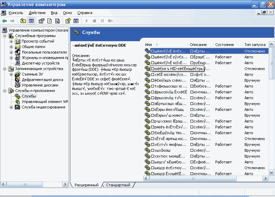The height and width of the screenshot is (197, 275).
Task: Click the forward arrow toolbar icon
Action: [x=12, y=21]
